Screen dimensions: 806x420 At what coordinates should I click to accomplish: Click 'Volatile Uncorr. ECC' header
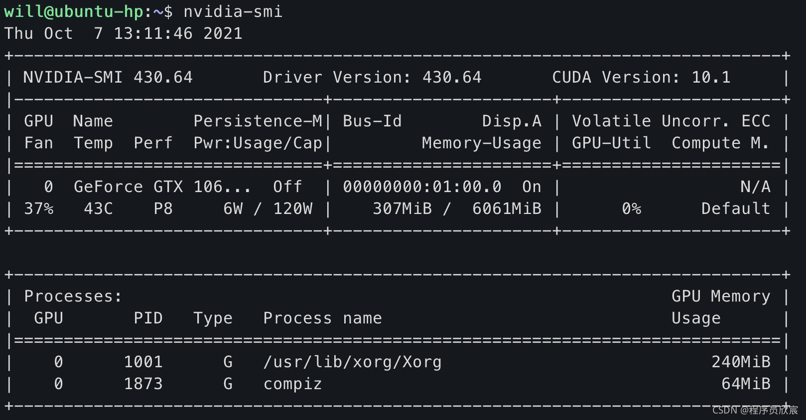671,121
